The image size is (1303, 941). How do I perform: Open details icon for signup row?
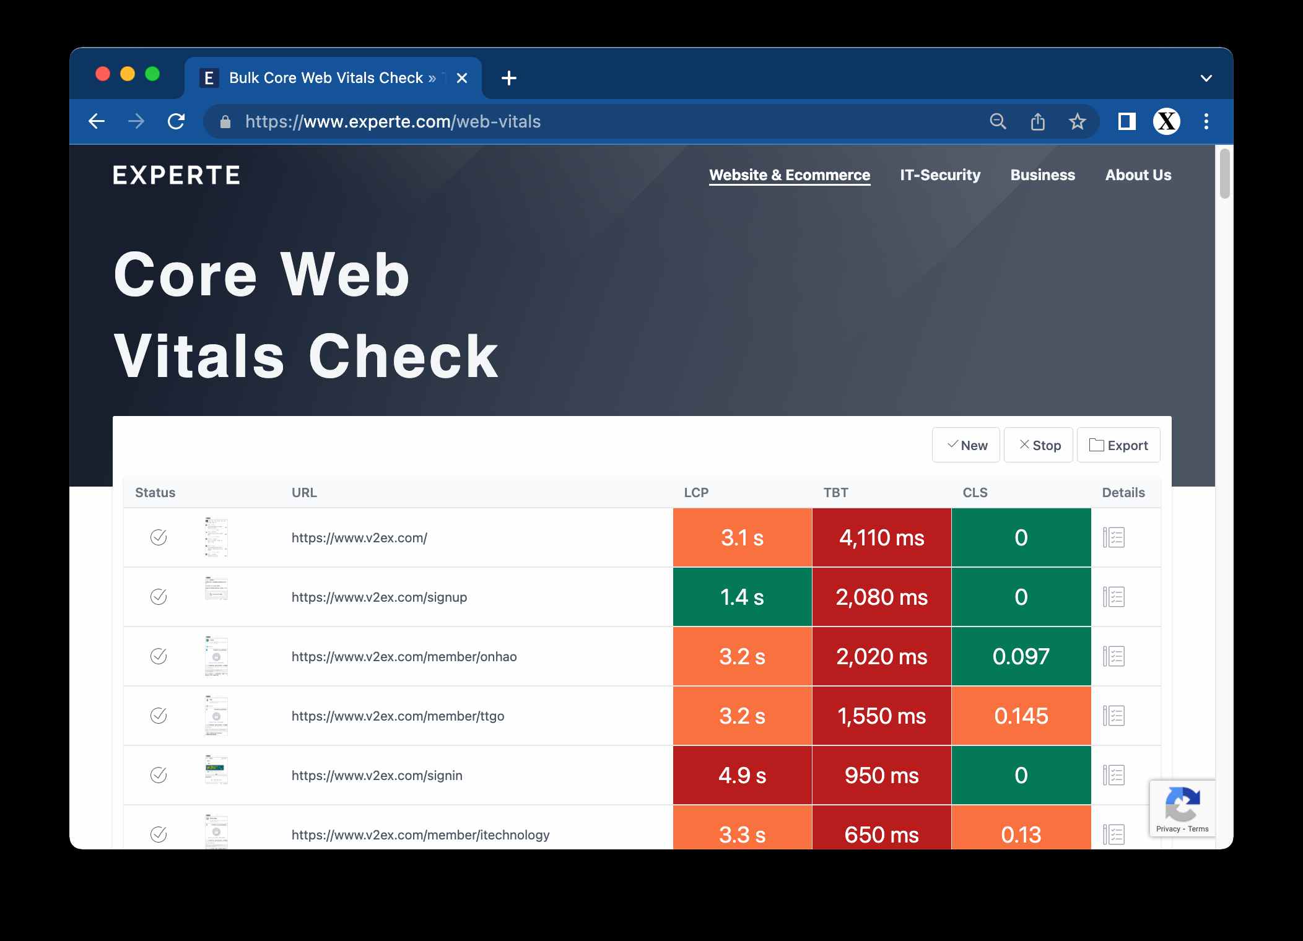[1113, 597]
